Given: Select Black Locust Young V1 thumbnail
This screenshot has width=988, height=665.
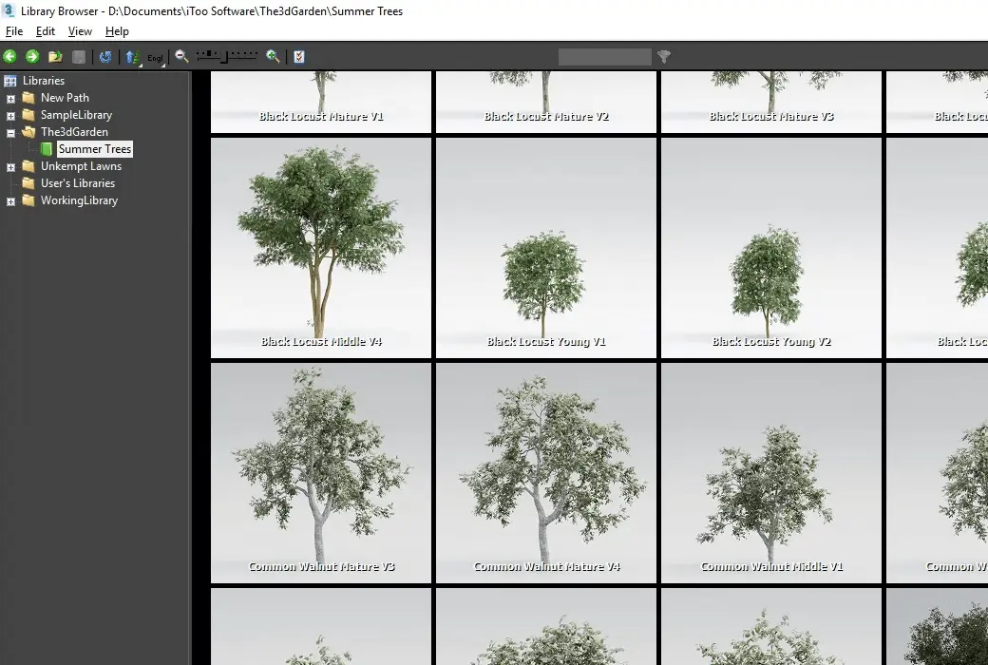Looking at the screenshot, I should coord(546,248).
